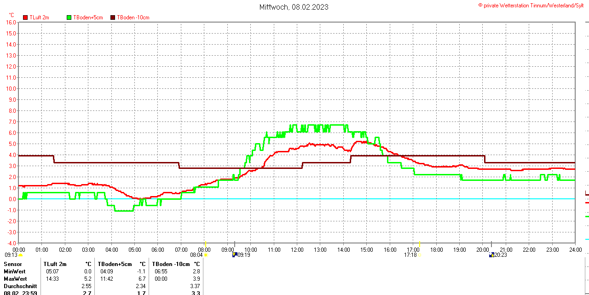Click the private Wetterstation Tinnum copyright text
589x295 pixels.
pos(533,5)
